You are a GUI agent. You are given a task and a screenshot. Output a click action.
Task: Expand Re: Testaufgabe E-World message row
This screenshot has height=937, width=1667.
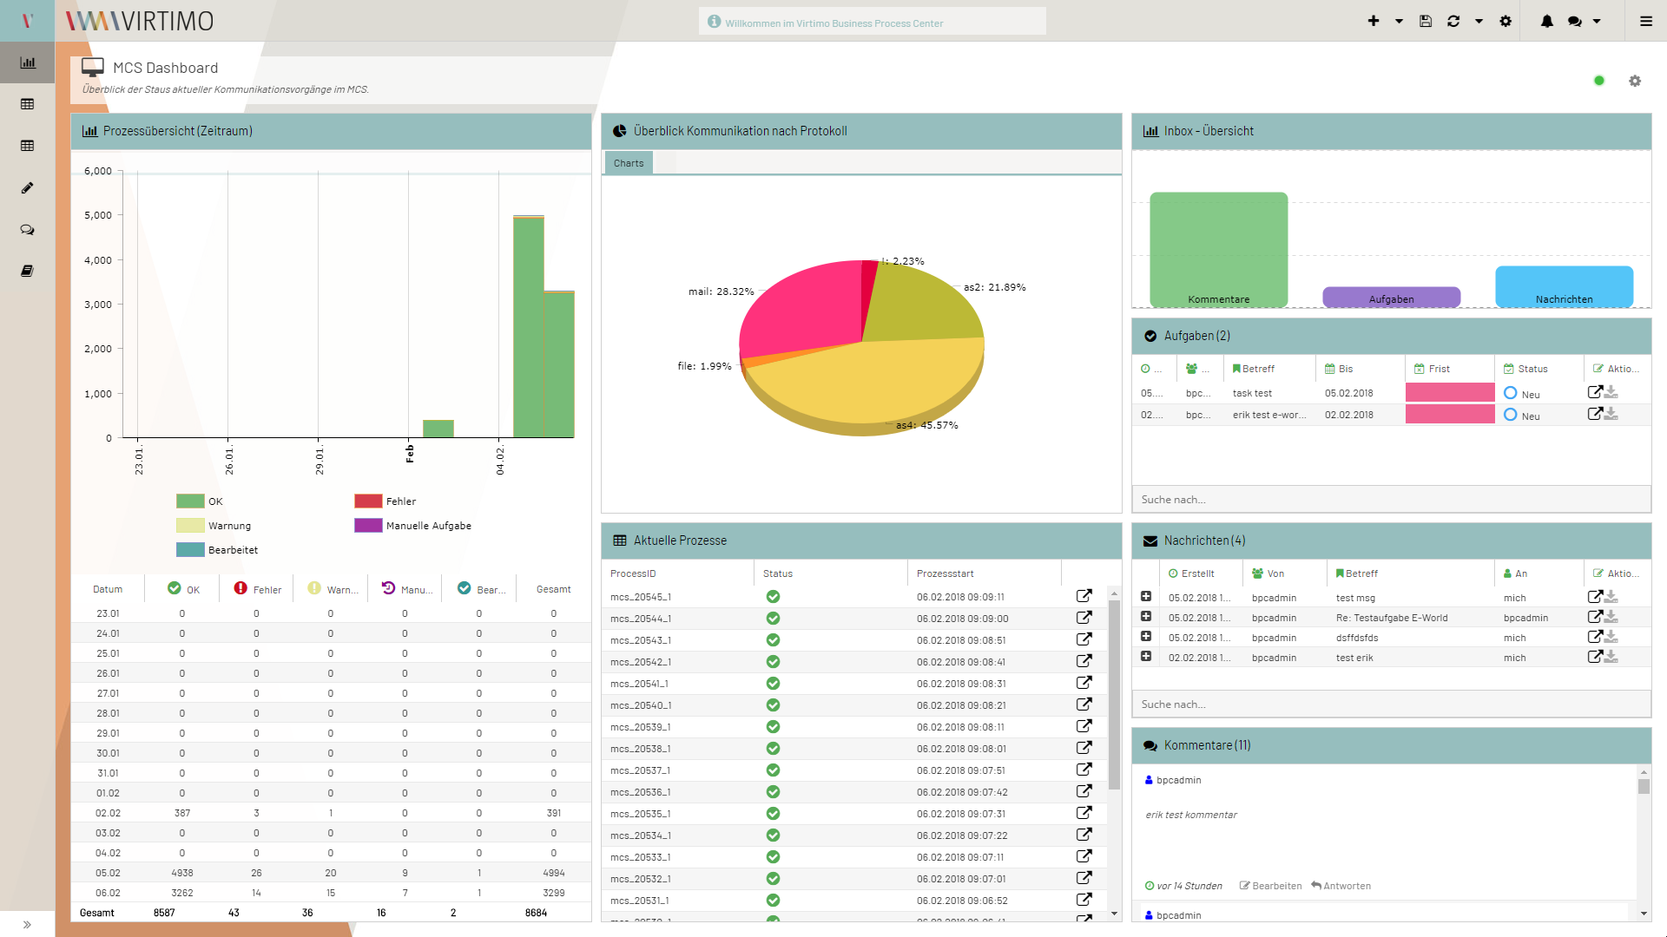pos(1146,616)
